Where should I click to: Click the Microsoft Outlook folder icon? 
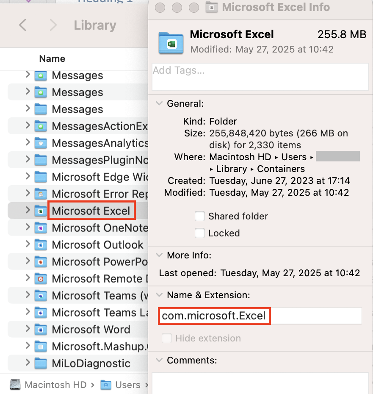(41, 245)
